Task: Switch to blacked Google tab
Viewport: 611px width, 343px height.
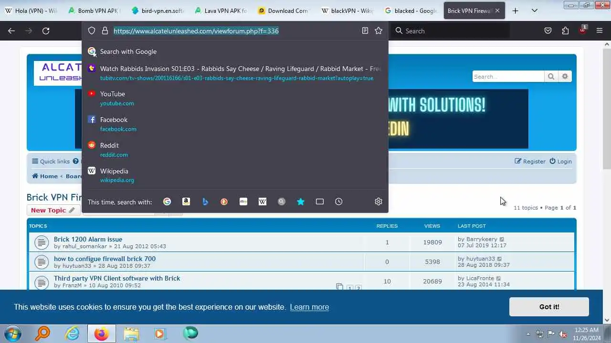Action: click(411, 10)
